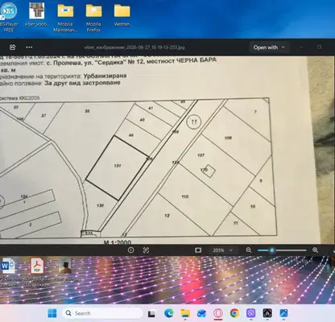This screenshot has height=322, width=335.
Task: Launch Microsoft Edge from the taskbar
Action: pos(169,313)
